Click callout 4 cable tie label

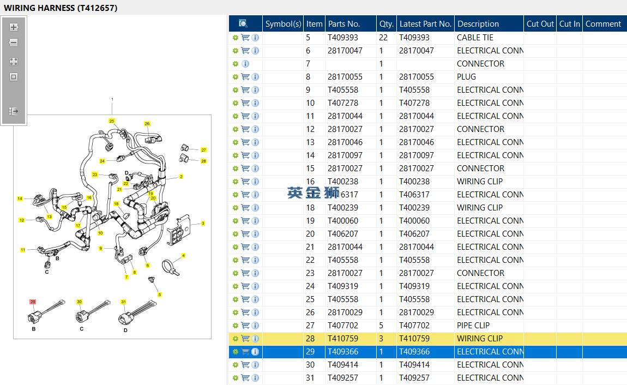pos(183,255)
